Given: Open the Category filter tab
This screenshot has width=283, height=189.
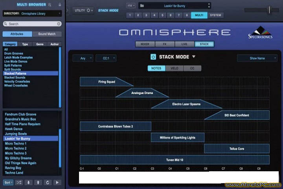Looking at the screenshot, I should (10, 44).
